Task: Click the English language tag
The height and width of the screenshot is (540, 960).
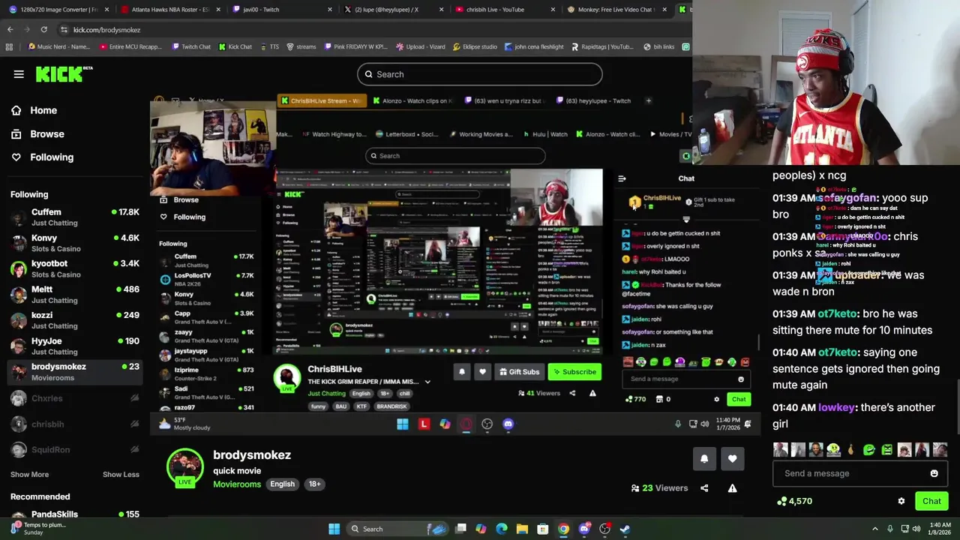Action: point(283,484)
